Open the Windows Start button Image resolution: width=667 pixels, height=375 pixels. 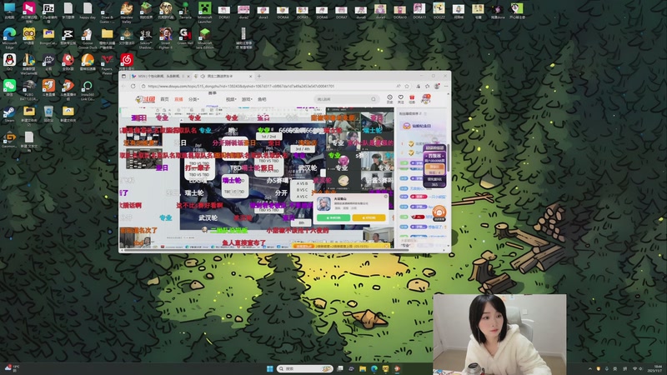(x=269, y=368)
